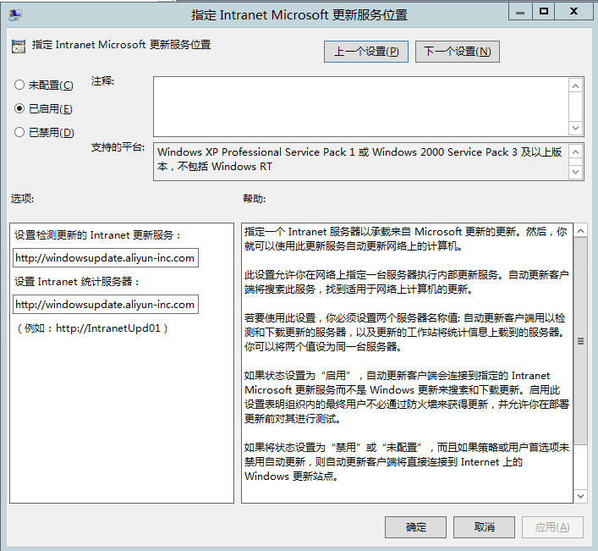Click the Intranet 统计服务器 URL field
Image resolution: width=598 pixels, height=551 pixels.
106,304
